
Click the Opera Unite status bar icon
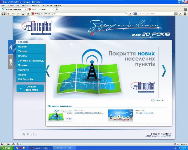coord(13,144)
